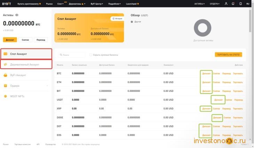Click the Bybit logo
The width and height of the screenshot is (254, 148).
7,4
